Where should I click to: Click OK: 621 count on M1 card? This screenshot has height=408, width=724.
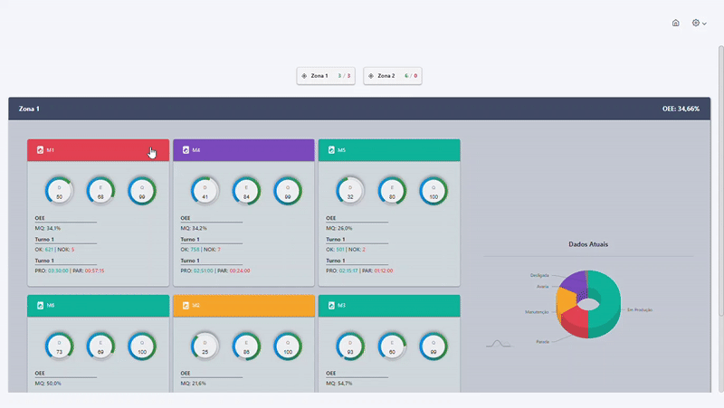point(43,249)
